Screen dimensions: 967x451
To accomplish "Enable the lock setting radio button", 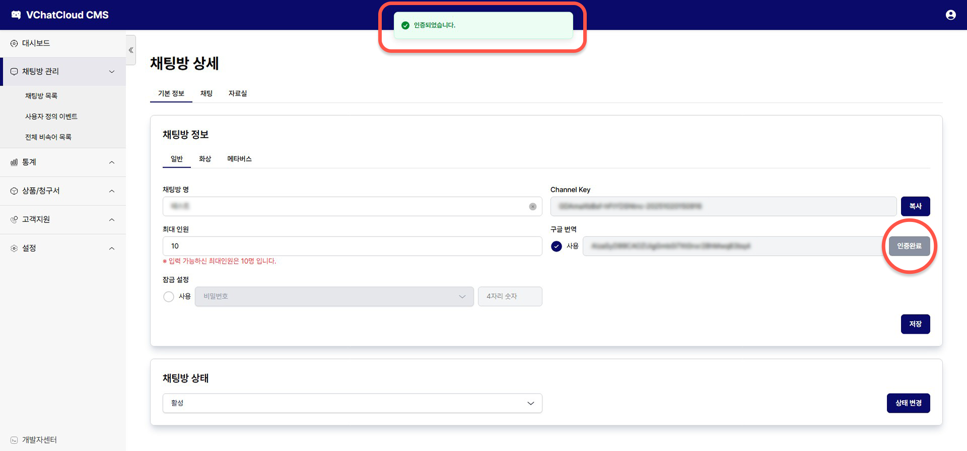I will [169, 296].
